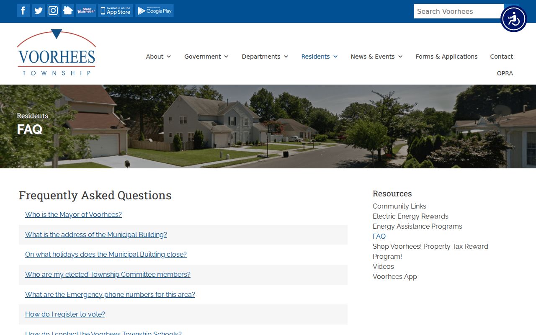536x335 pixels.
Task: Open the Municipal Building address question
Action: [x=96, y=234]
